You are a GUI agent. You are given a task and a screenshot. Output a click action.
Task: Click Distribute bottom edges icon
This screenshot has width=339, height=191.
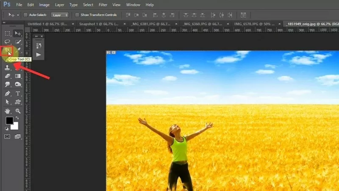203,15
